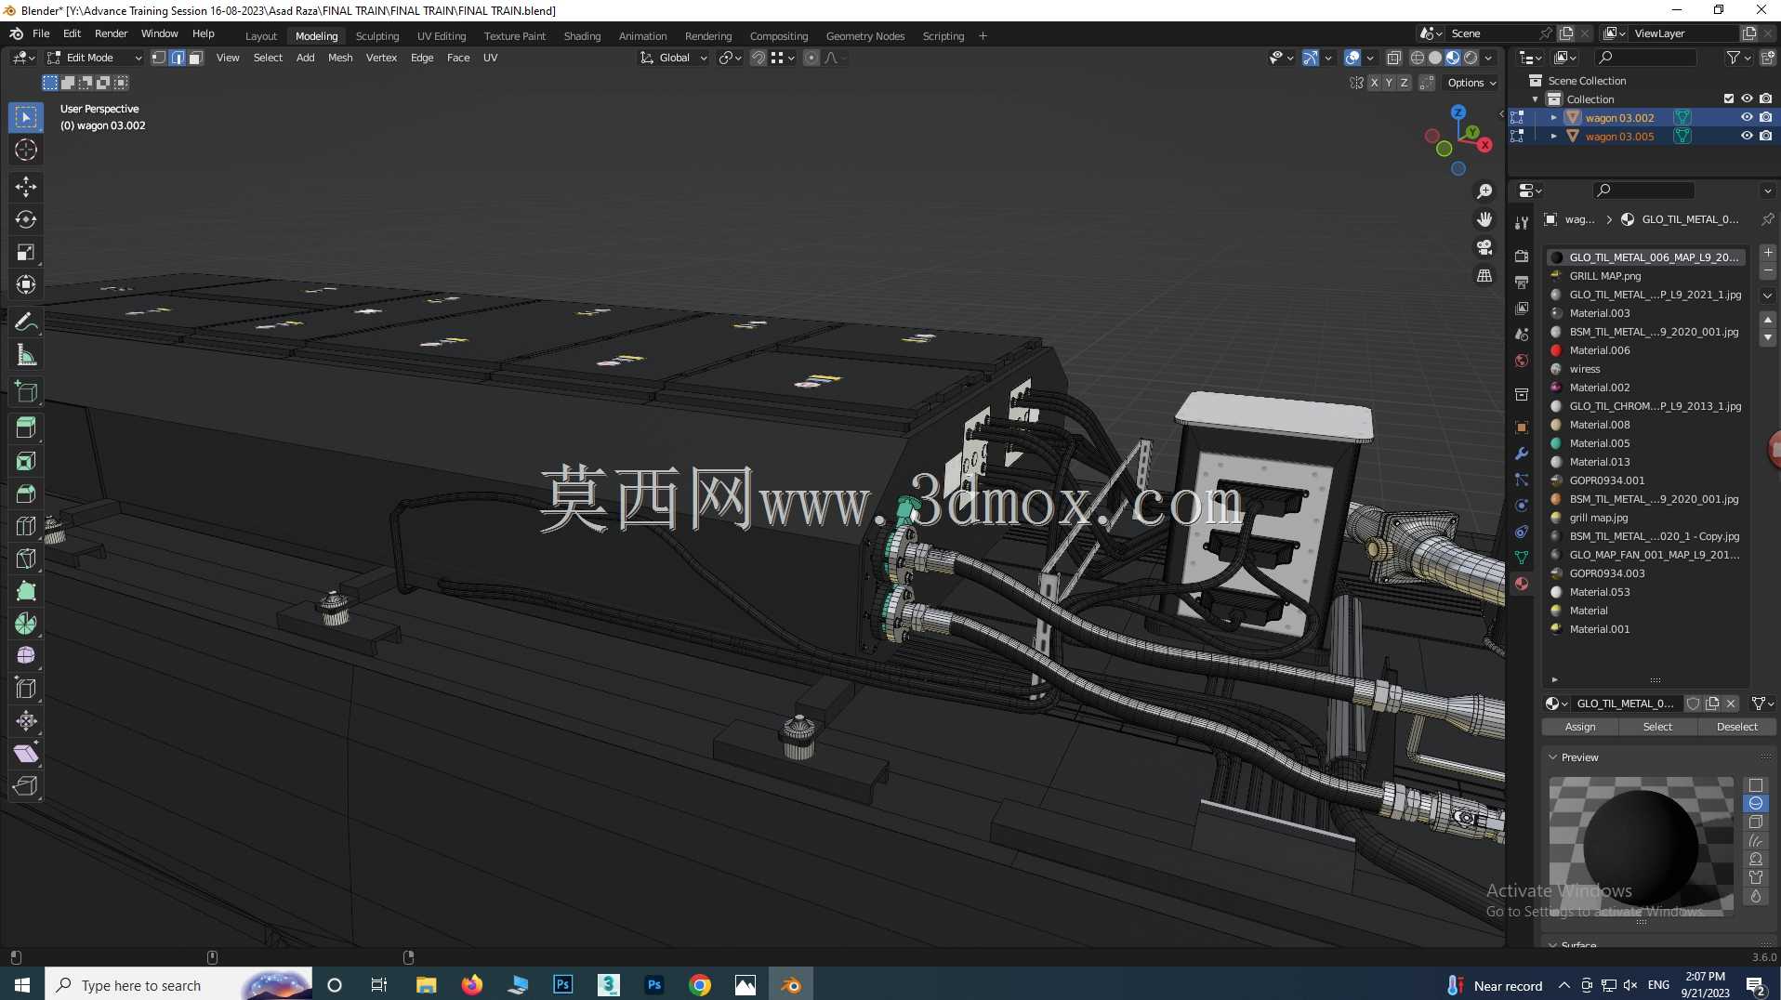This screenshot has height=1000, width=1781.
Task: Hide wagon 03.002 in viewport
Action: coord(1747,117)
